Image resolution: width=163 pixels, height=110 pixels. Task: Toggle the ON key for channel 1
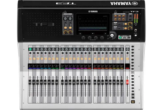(x=30, y=59)
